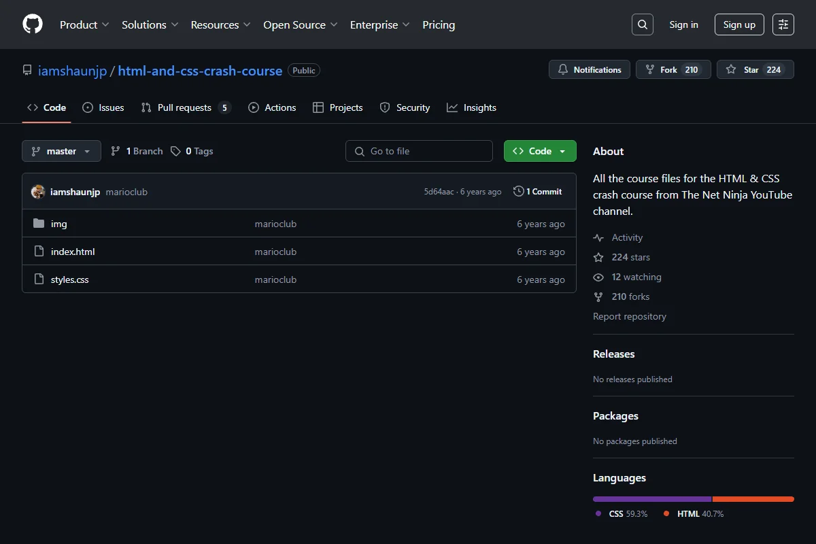Expand the green Code dropdown button
The width and height of the screenshot is (816, 544).
(540, 151)
